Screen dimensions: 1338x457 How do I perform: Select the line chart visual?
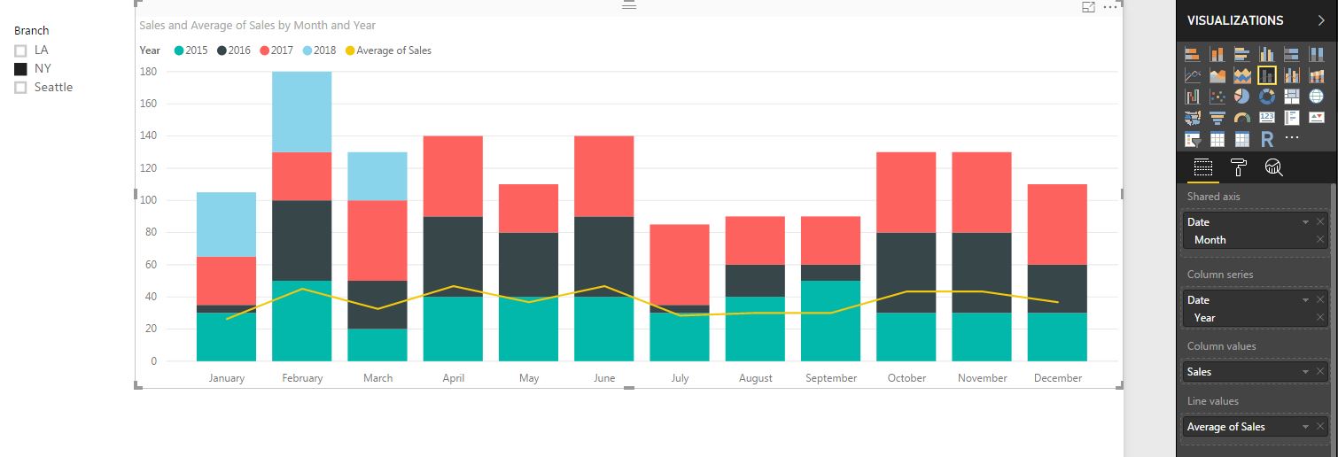(x=1193, y=76)
